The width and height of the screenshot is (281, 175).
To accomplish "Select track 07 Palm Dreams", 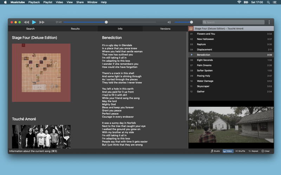I will 231,65.
